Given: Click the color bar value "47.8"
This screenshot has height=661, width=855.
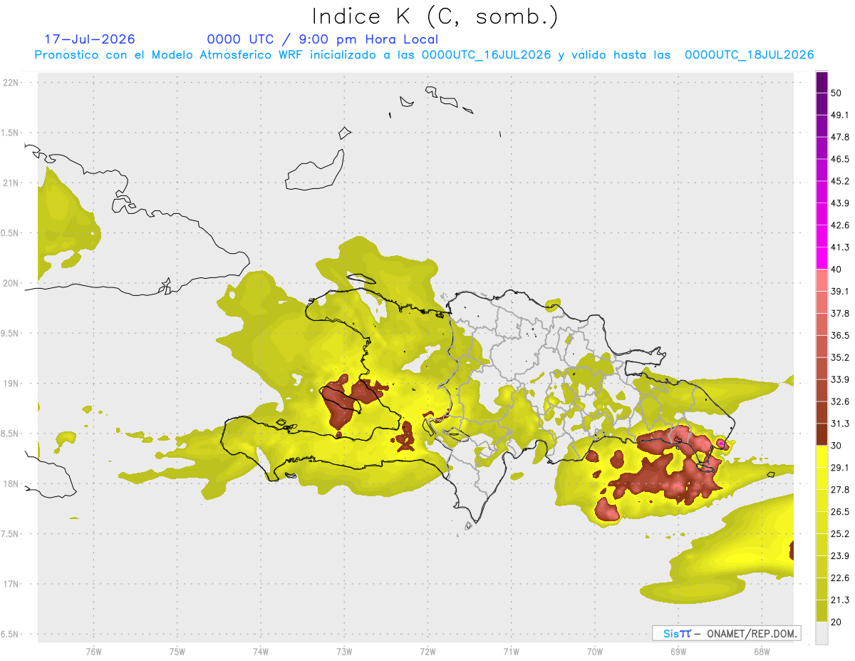Looking at the screenshot, I should click(x=839, y=137).
